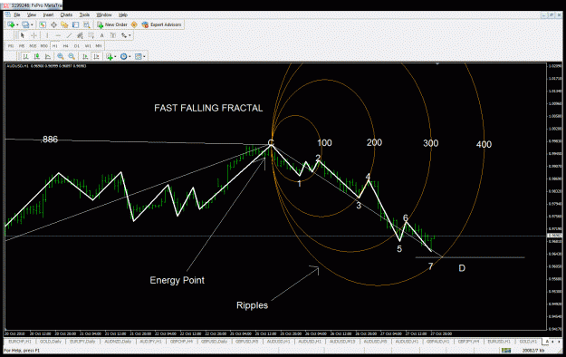Select the Horizontal Line drawing tool

[58, 35]
